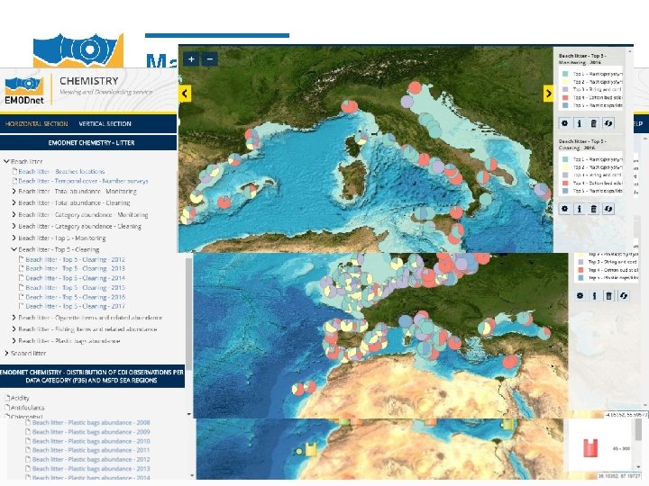Open Plastic bags abundance - 2011 layer

(91, 450)
